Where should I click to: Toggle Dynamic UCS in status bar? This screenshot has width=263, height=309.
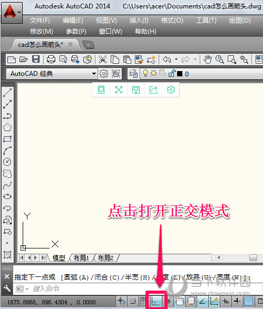point(214,301)
